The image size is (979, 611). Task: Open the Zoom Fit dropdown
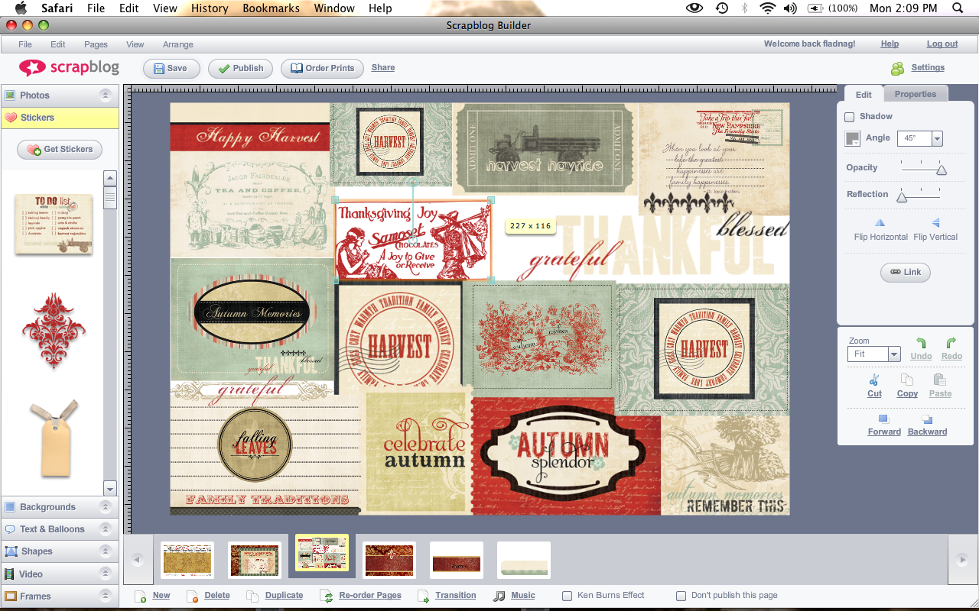click(894, 354)
